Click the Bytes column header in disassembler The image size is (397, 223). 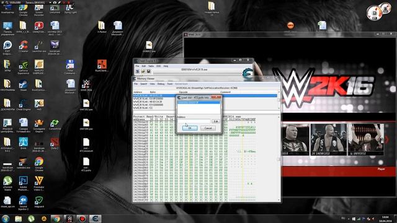[x=153, y=92]
